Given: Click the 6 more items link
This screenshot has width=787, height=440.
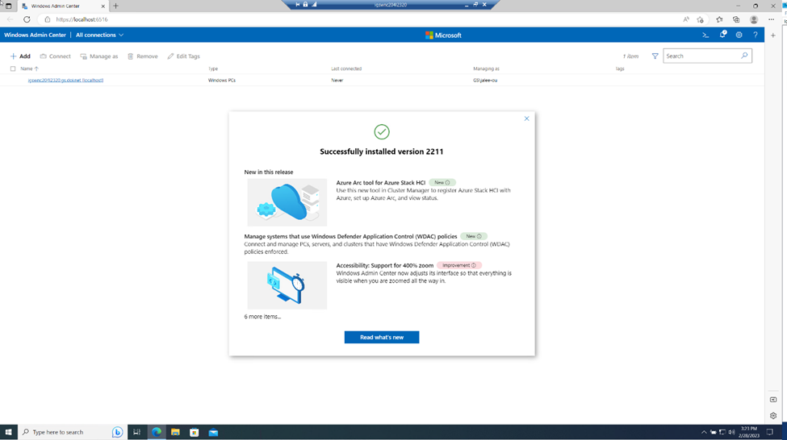Looking at the screenshot, I should pos(262,317).
